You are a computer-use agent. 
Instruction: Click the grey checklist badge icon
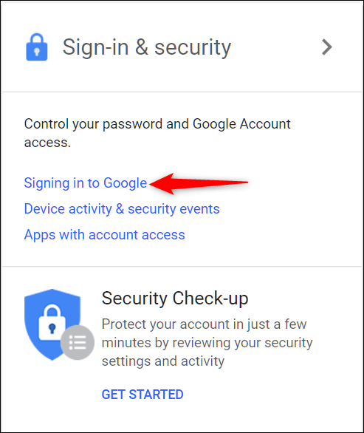coord(78,342)
